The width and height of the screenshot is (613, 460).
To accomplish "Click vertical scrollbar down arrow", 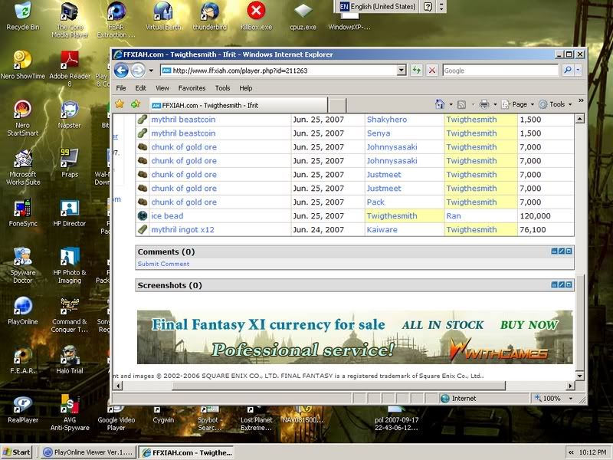I will click(580, 376).
